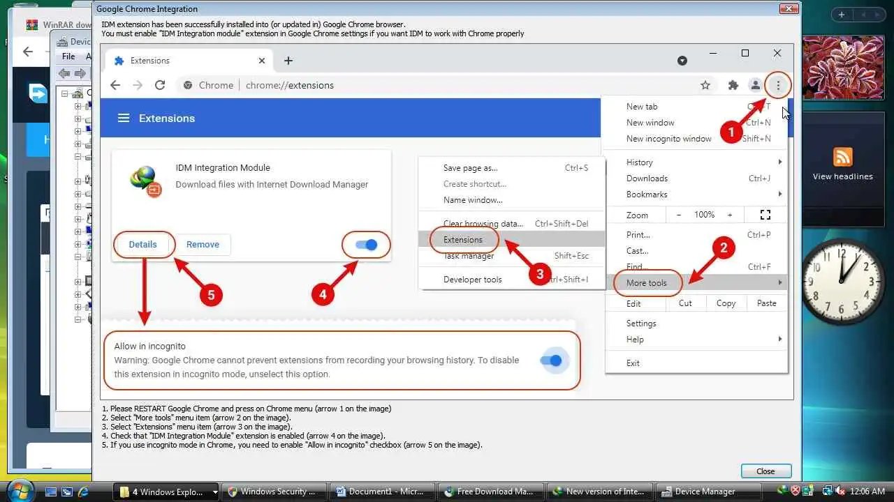Viewport: 894px width, 502px height.
Task: Switch to the Windows Security taskbar button
Action: [274, 492]
